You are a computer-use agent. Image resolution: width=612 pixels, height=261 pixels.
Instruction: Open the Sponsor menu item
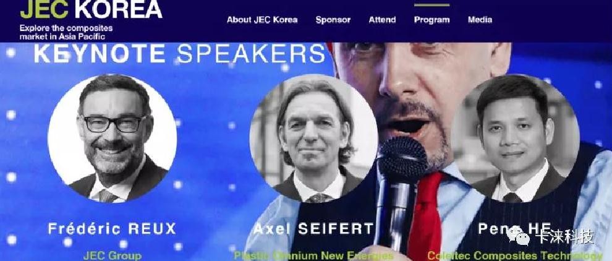coord(333,20)
